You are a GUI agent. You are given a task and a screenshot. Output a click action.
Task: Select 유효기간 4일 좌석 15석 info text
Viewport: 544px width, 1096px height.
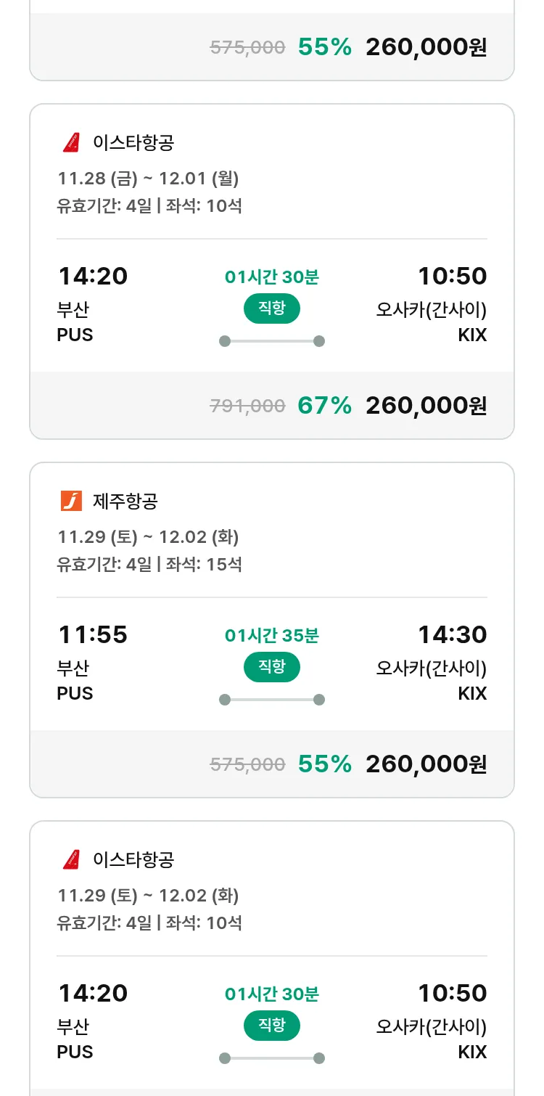tap(149, 564)
